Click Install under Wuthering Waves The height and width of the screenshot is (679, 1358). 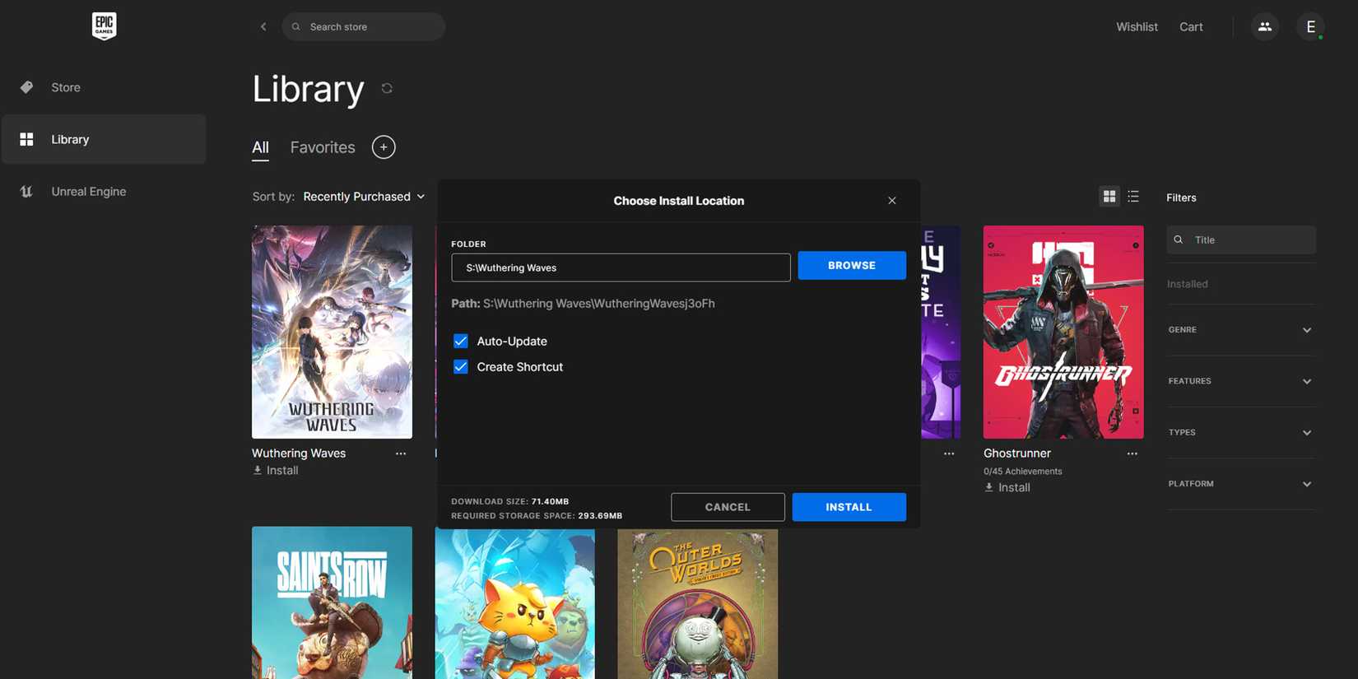275,470
